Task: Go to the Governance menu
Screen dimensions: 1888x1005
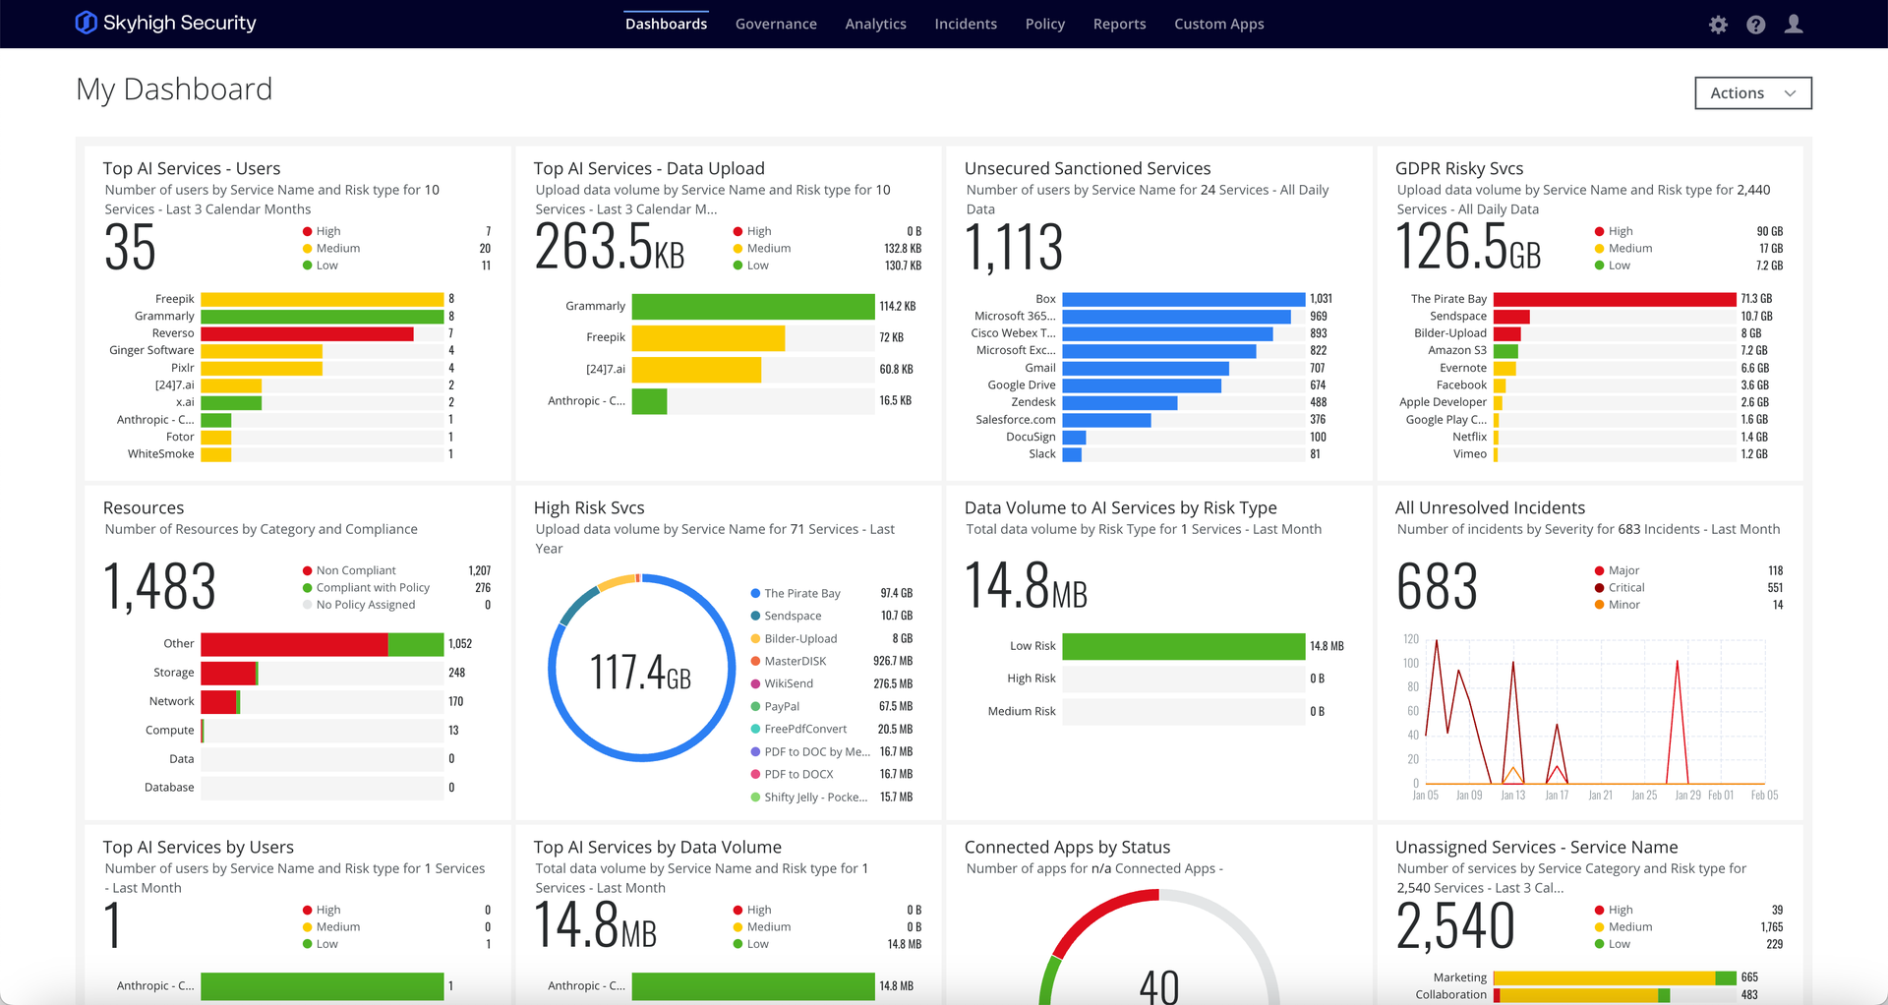Action: tap(776, 24)
